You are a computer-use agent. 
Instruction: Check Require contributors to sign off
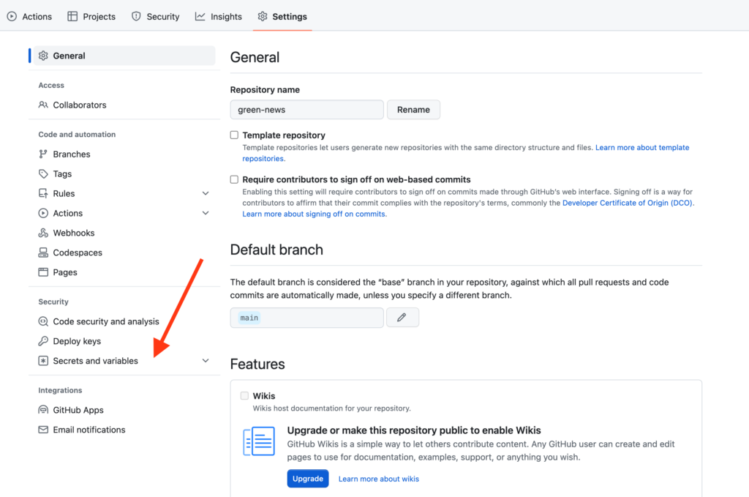234,179
